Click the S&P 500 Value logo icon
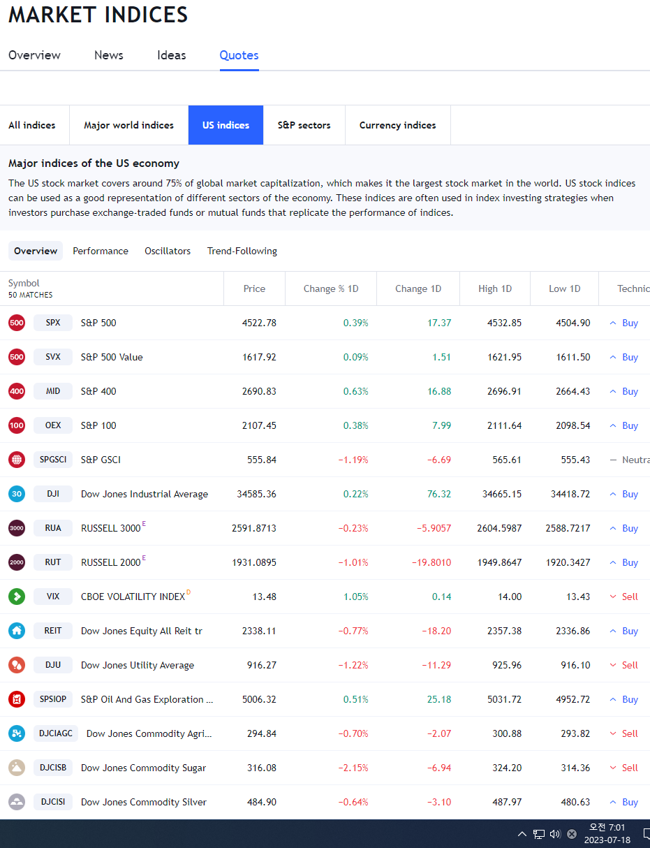 tap(17, 357)
